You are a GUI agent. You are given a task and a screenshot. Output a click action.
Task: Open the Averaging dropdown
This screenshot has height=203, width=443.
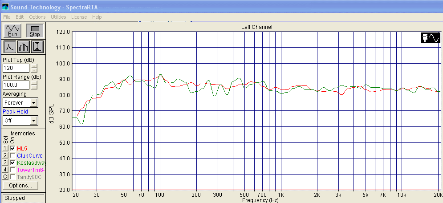click(x=34, y=103)
